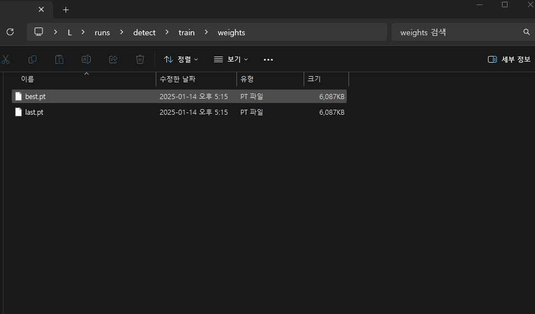Click the best.pt file icon
This screenshot has height=314, width=535.
coord(18,96)
